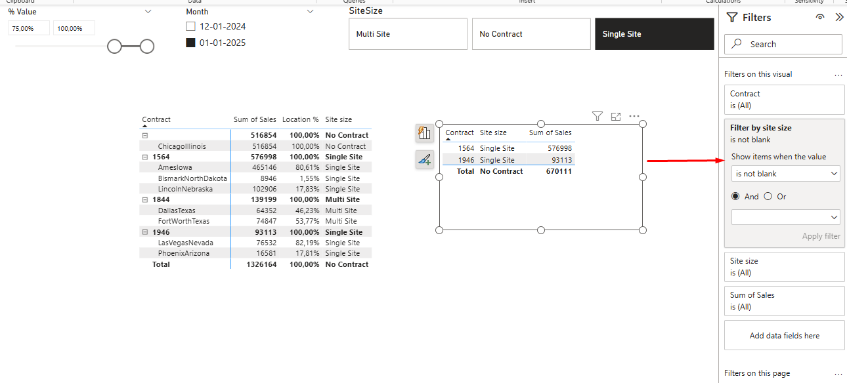Open ellipsis next to Filters on this visual
Viewport: 847px width, 383px height.
tap(838, 75)
